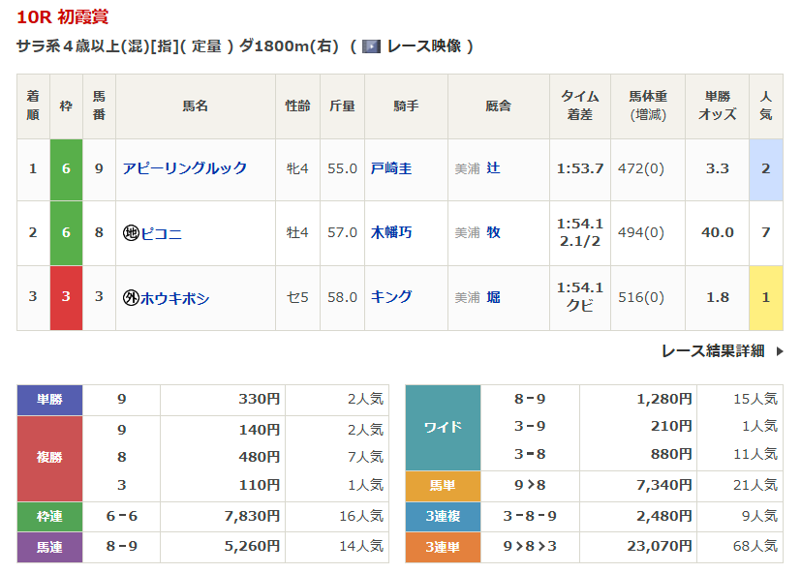
Task: Click the 地 badge icon beside ピコニ
Action: (131, 233)
